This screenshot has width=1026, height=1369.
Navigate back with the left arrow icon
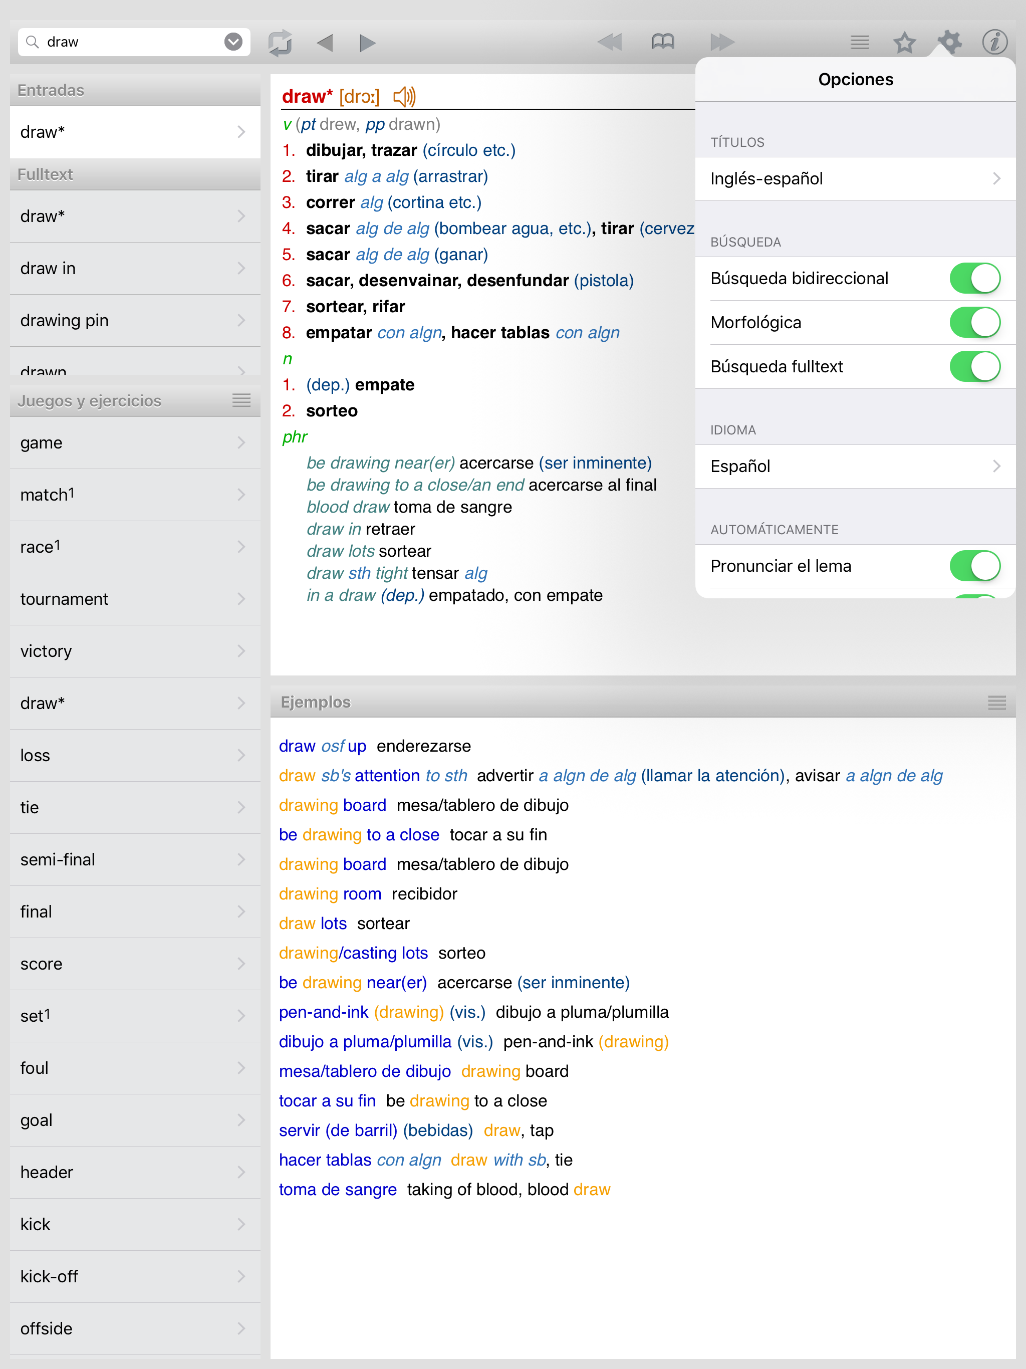pyautogui.click(x=325, y=42)
